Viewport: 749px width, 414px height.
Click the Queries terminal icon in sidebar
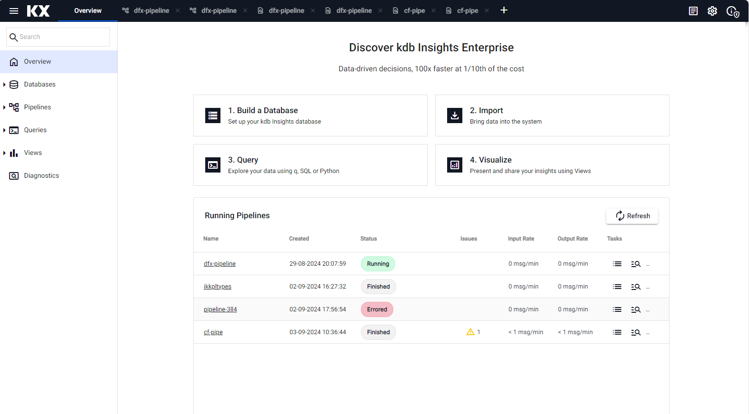pos(14,130)
